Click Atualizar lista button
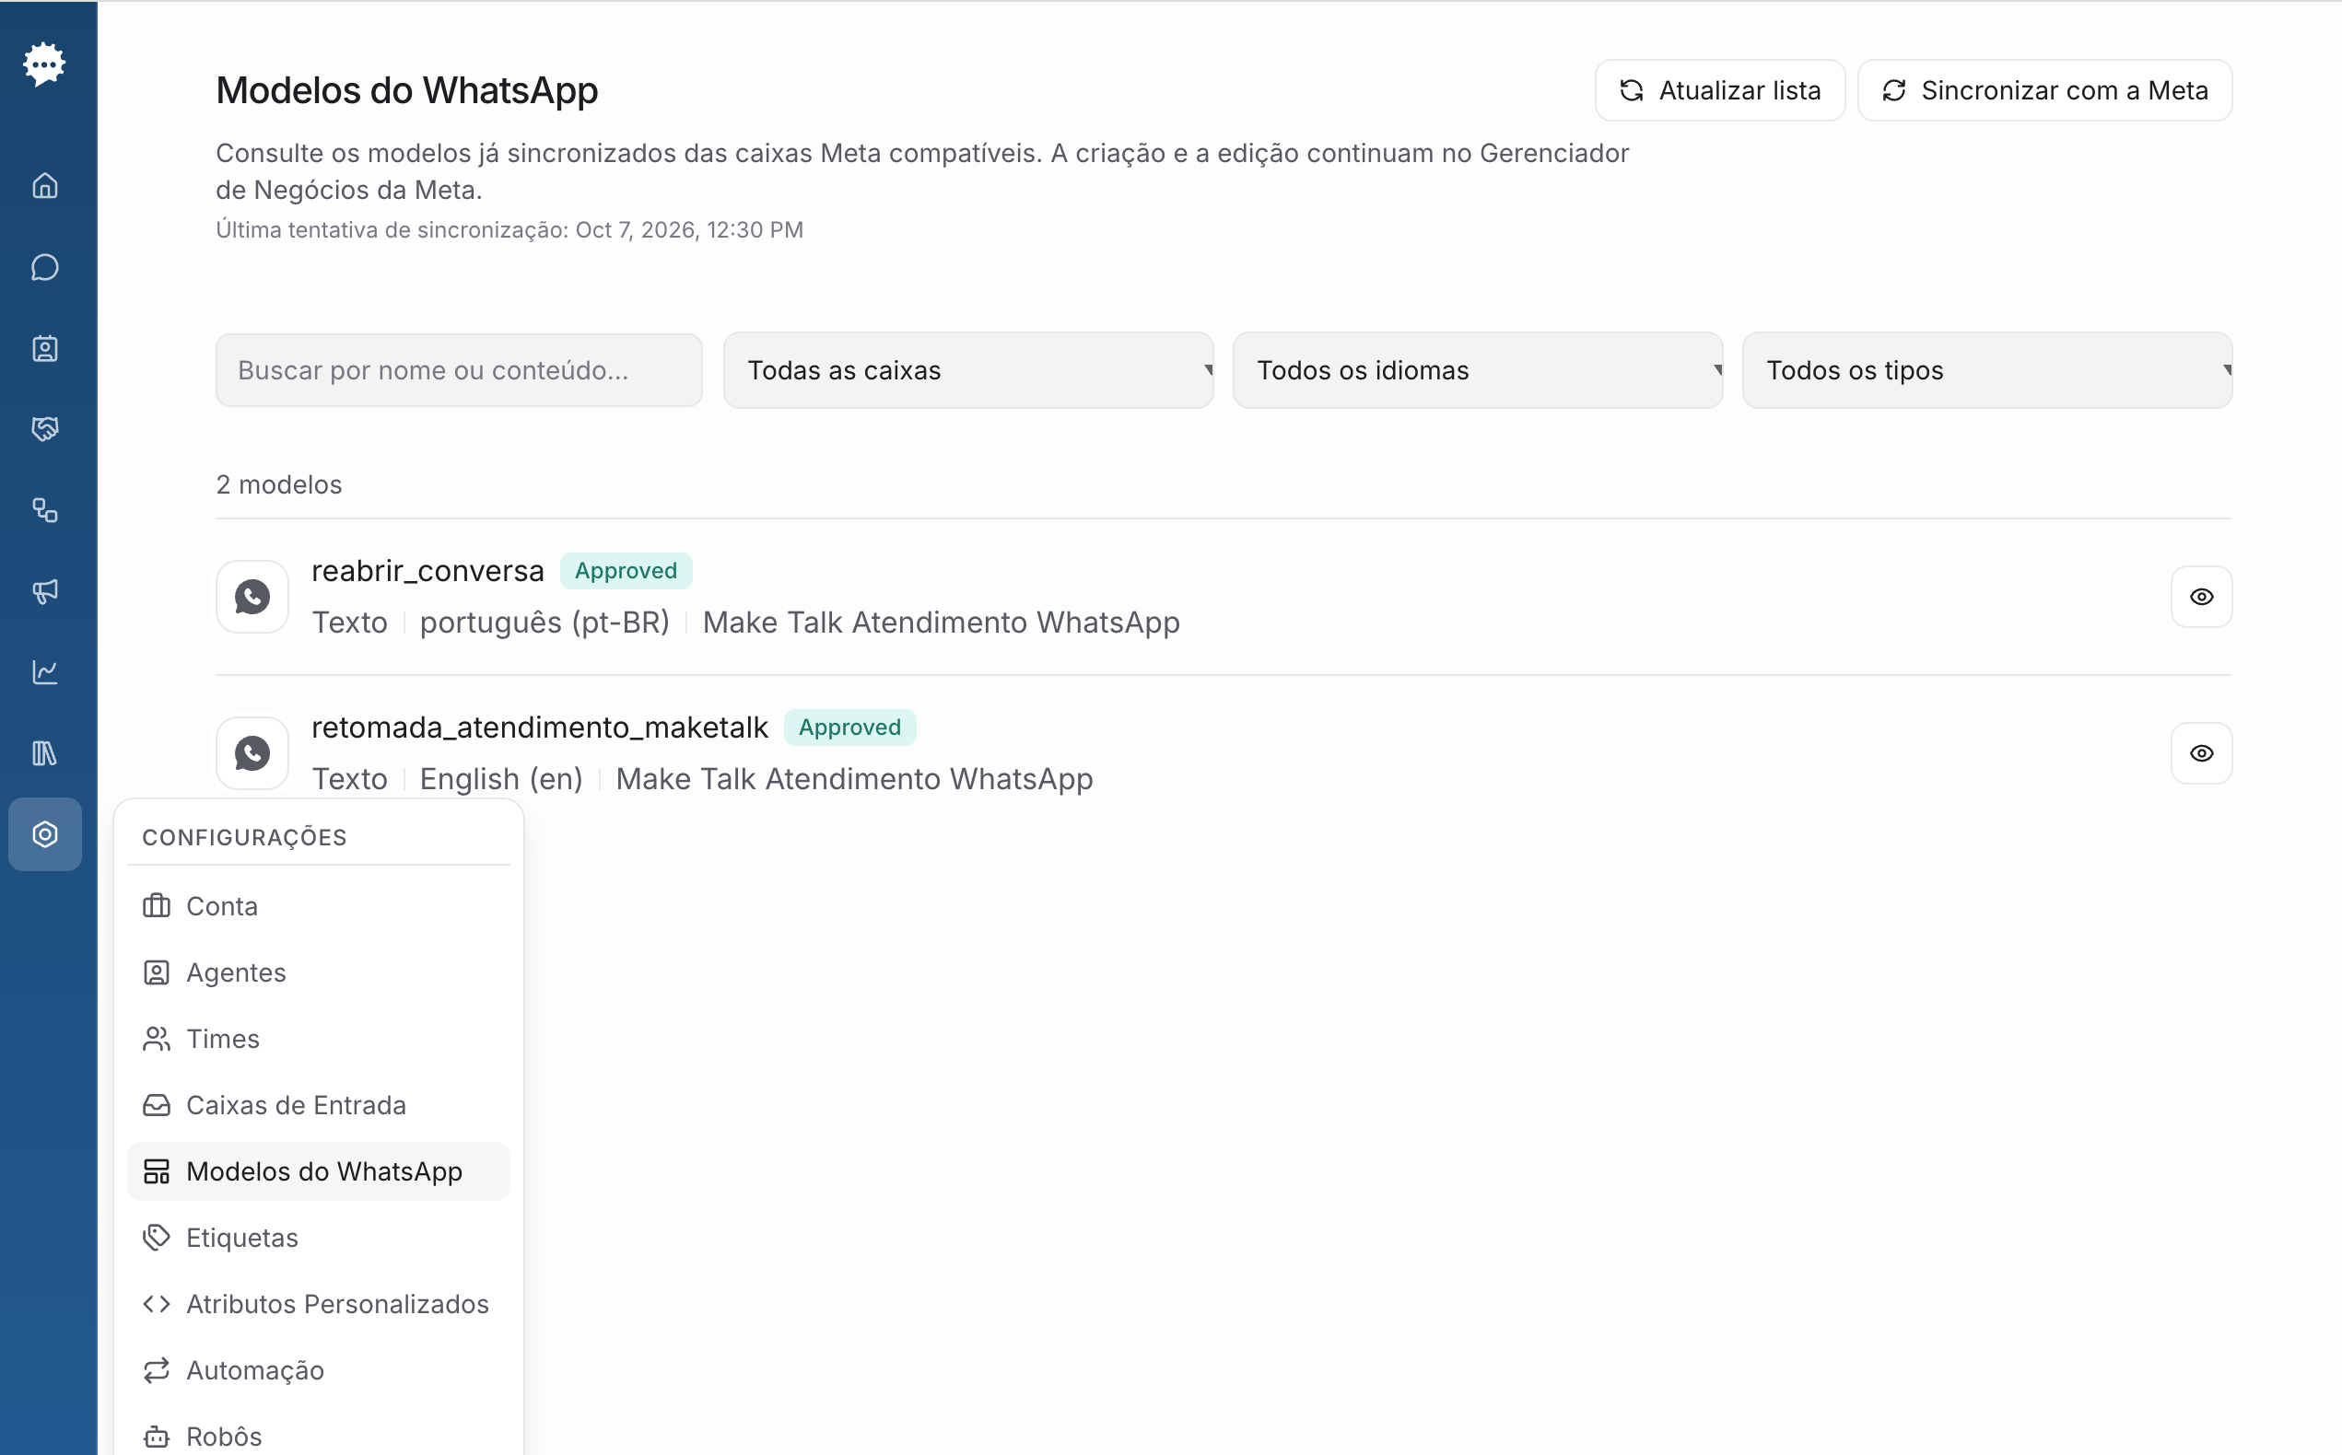The image size is (2342, 1455). pyautogui.click(x=1720, y=90)
